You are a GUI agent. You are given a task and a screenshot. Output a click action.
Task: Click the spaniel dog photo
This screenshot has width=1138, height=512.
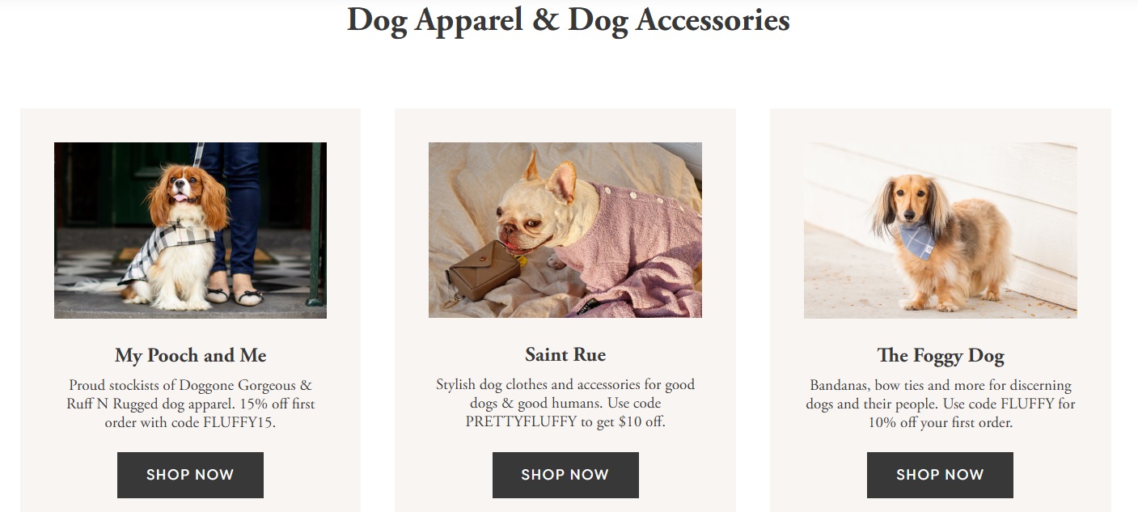tap(190, 230)
